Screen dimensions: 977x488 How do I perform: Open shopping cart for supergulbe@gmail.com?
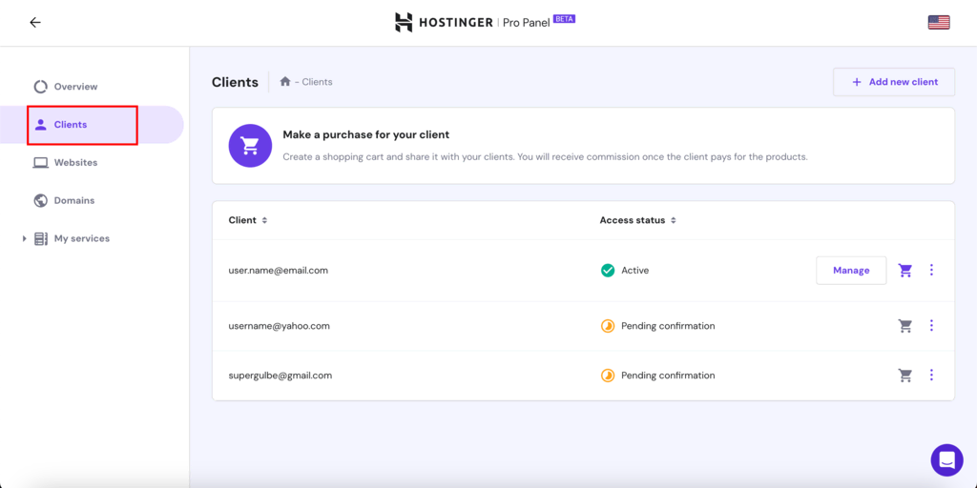905,376
